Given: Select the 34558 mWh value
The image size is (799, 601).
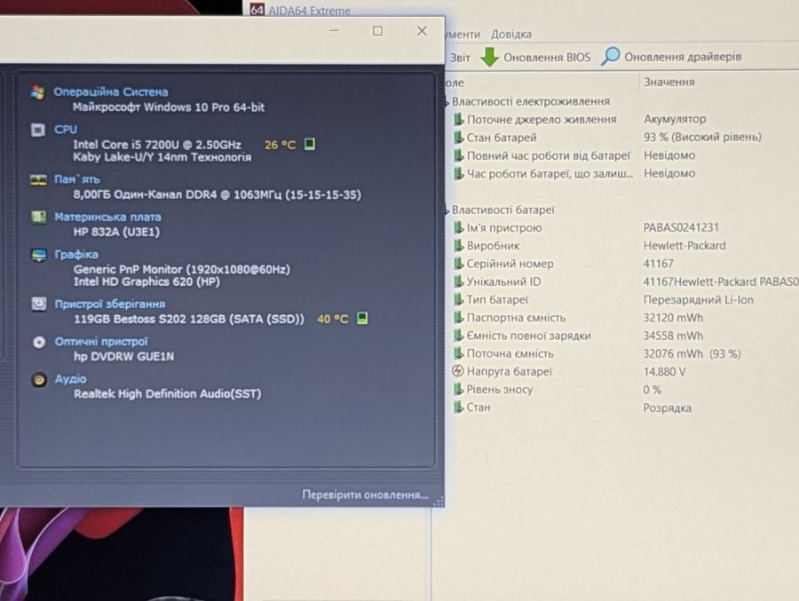Looking at the screenshot, I should point(673,336).
